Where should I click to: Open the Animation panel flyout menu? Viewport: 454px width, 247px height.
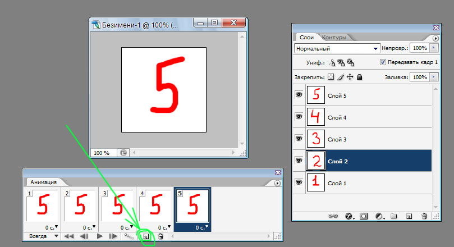point(277,184)
